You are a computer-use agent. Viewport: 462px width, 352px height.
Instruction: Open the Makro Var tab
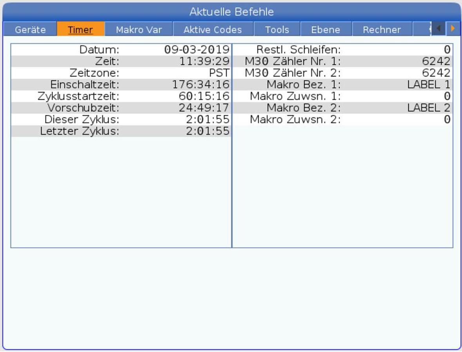coord(139,30)
